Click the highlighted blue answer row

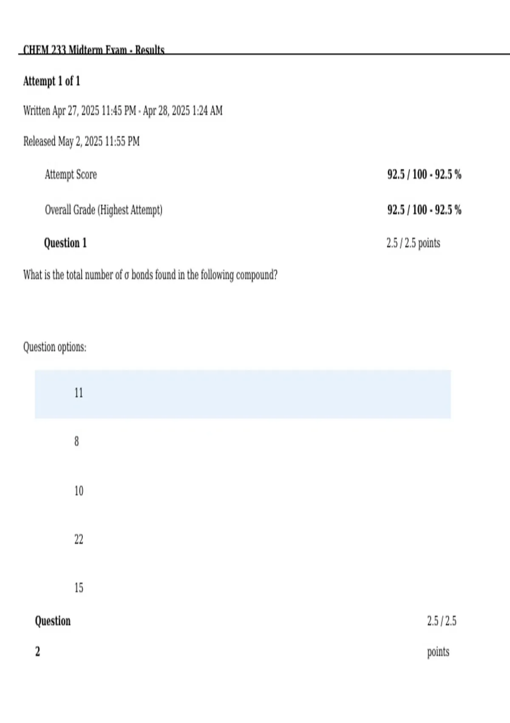[x=243, y=394]
